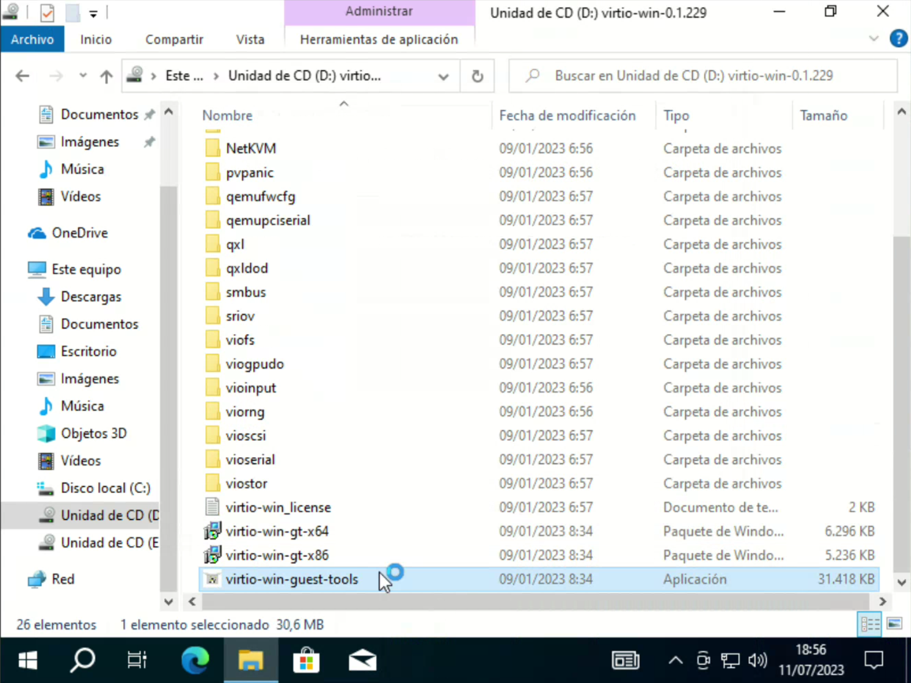Sort by the Tamaño column header
This screenshot has height=683, width=911.
[x=823, y=116]
